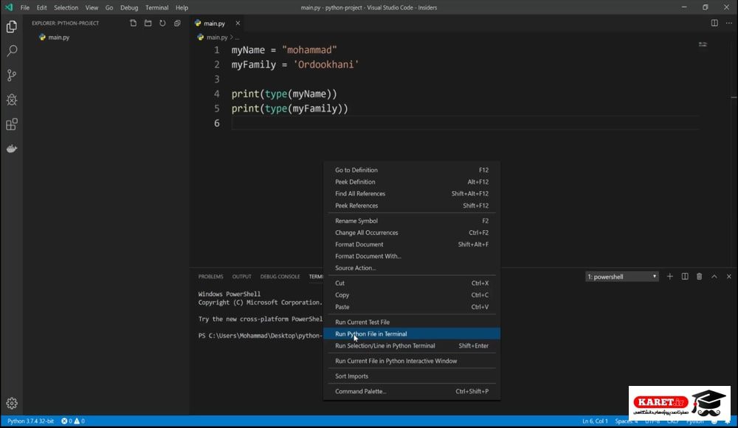Close the main.py editor tab
738x428 pixels.
tap(238, 23)
